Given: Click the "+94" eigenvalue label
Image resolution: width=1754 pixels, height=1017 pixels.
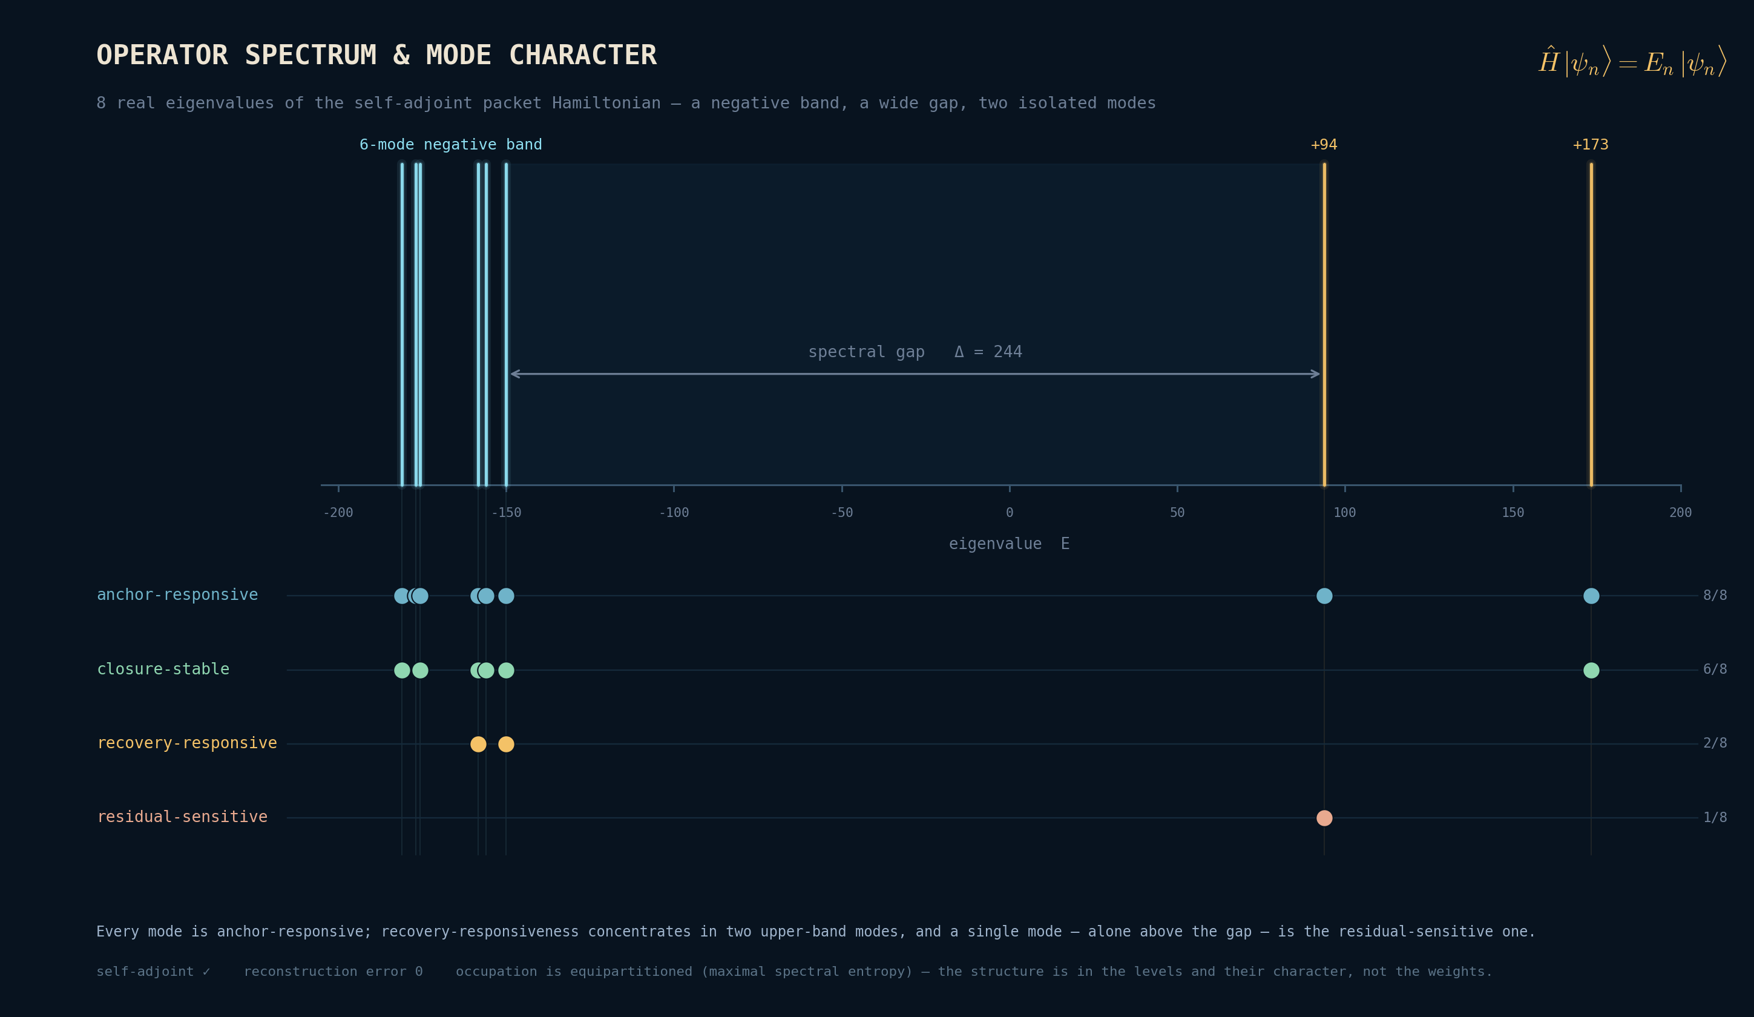Looking at the screenshot, I should click(x=1324, y=145).
